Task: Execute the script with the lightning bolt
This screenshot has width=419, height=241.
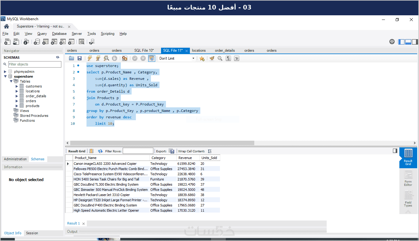Action: (x=90, y=58)
